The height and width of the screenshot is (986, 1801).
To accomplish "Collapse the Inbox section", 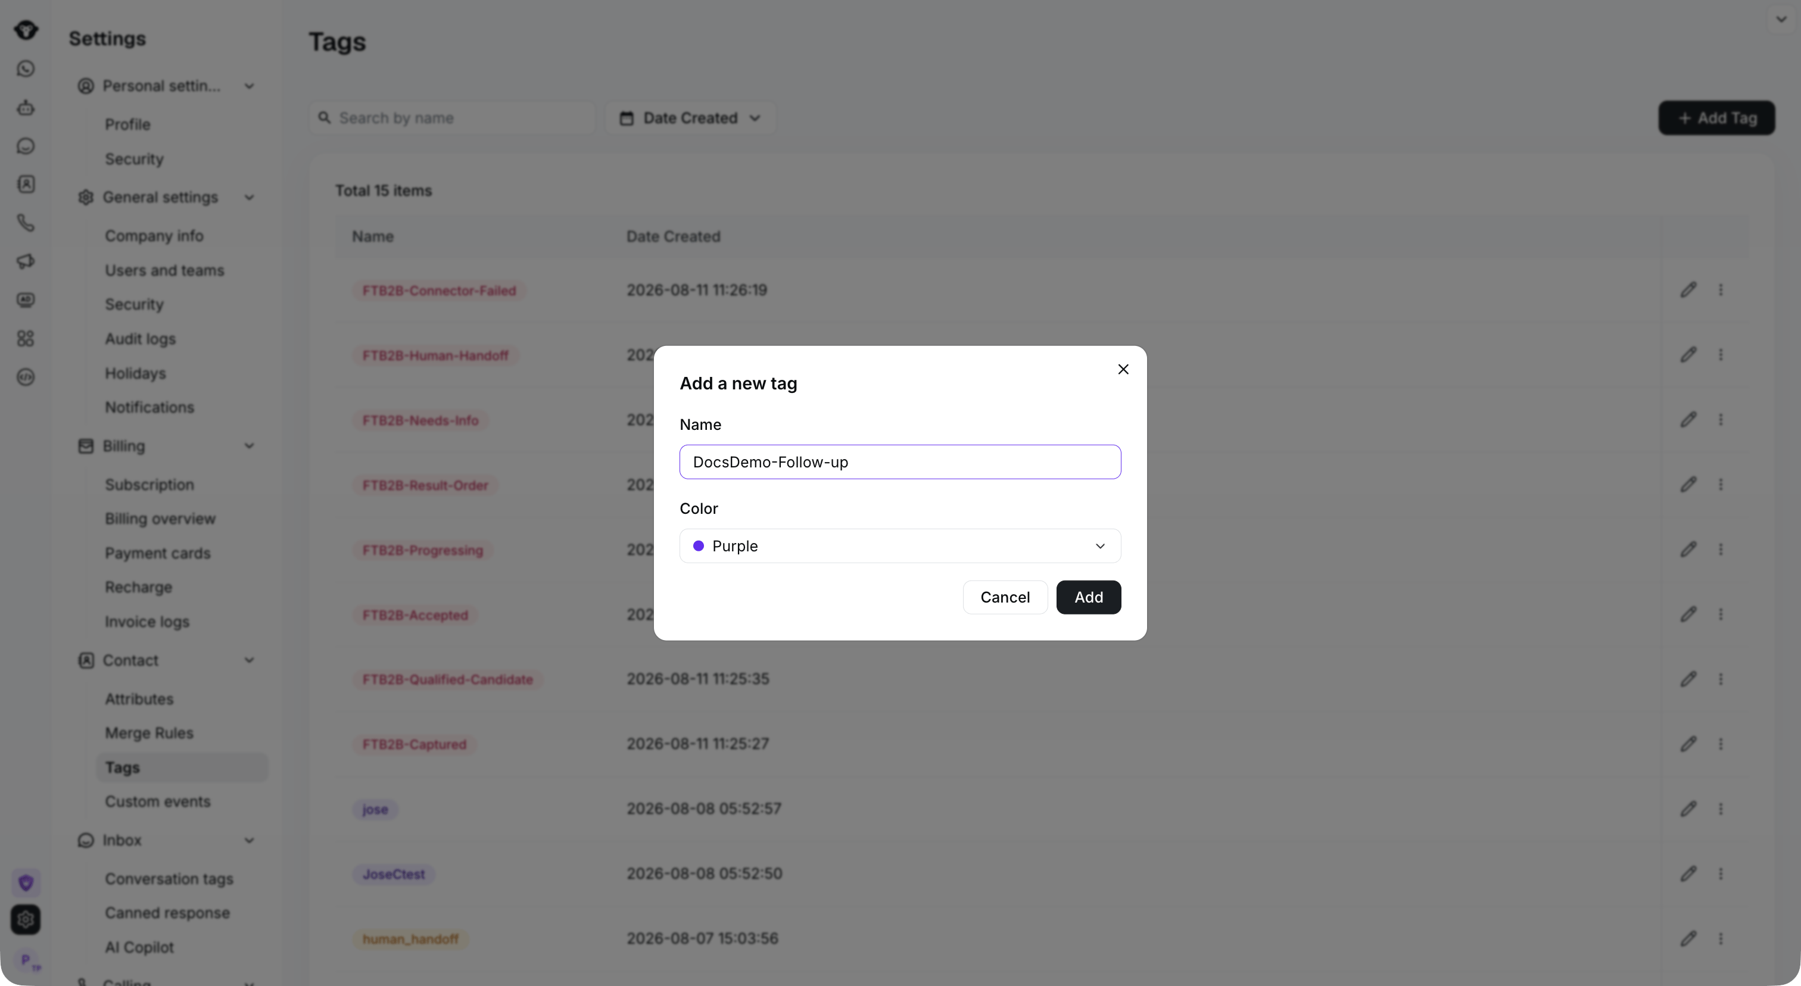I will tap(249, 841).
